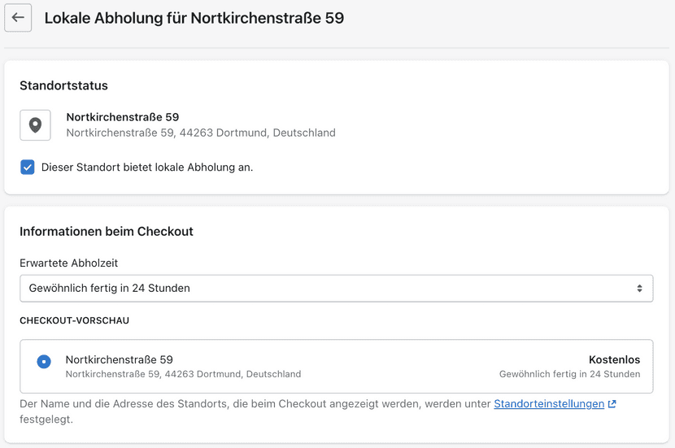Go back using the arrow button
The height and width of the screenshot is (448, 675).
click(18, 18)
